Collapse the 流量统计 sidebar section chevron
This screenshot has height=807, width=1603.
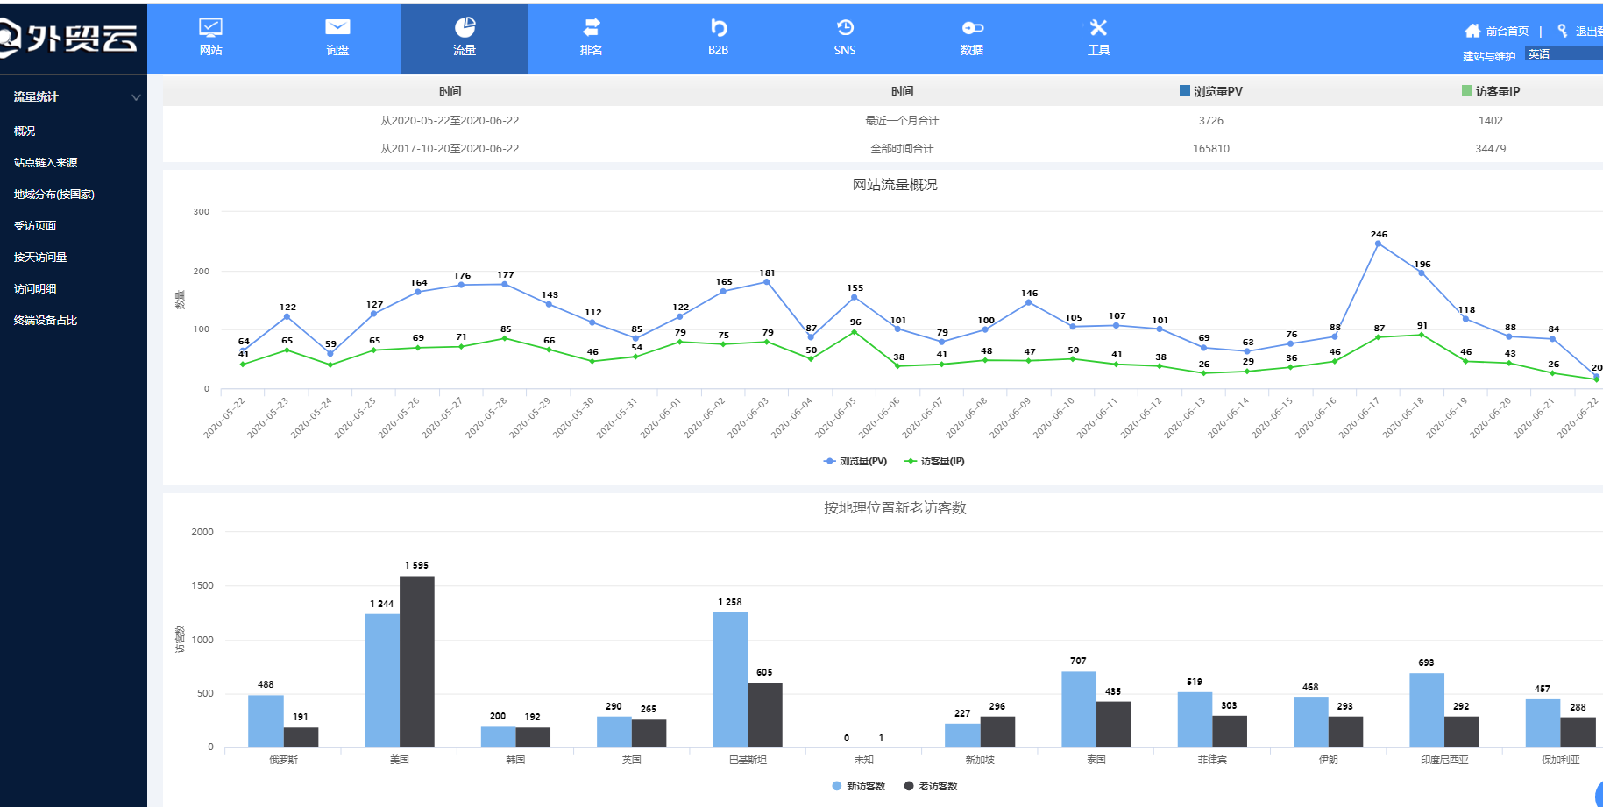(x=136, y=97)
